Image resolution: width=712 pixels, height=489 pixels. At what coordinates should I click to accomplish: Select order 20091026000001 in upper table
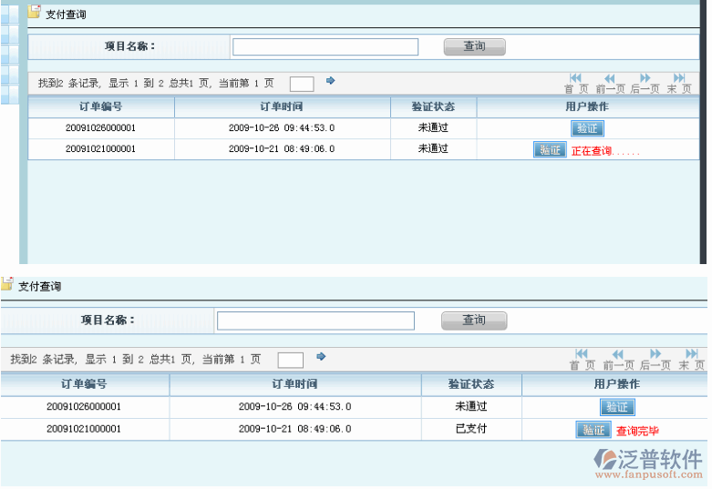point(101,128)
